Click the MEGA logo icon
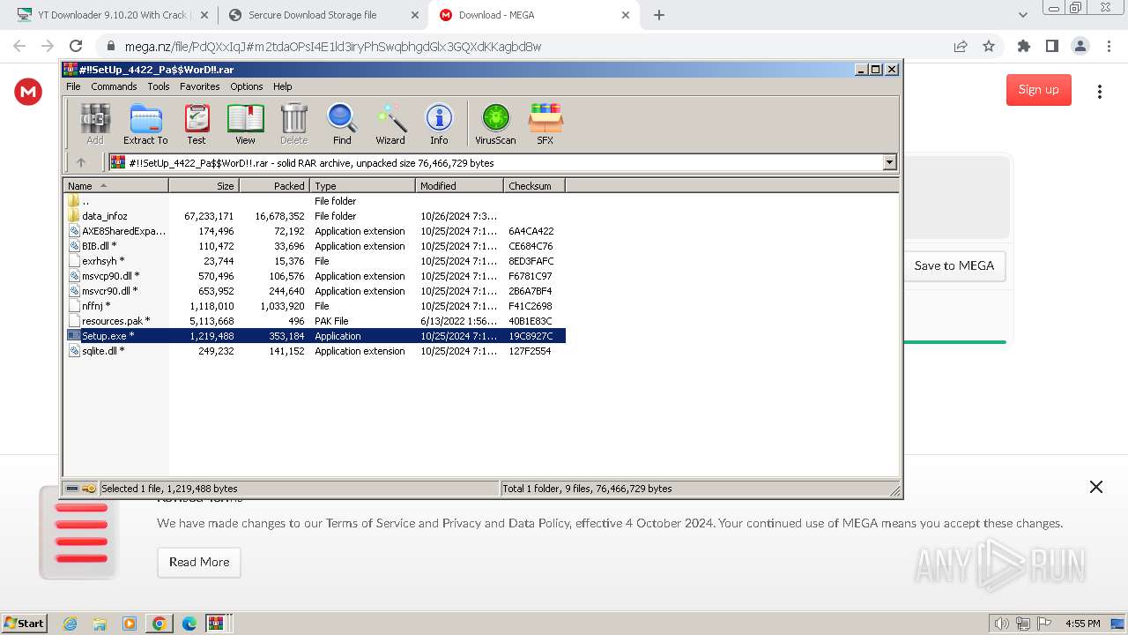Image resolution: width=1128 pixels, height=635 pixels. [x=28, y=92]
